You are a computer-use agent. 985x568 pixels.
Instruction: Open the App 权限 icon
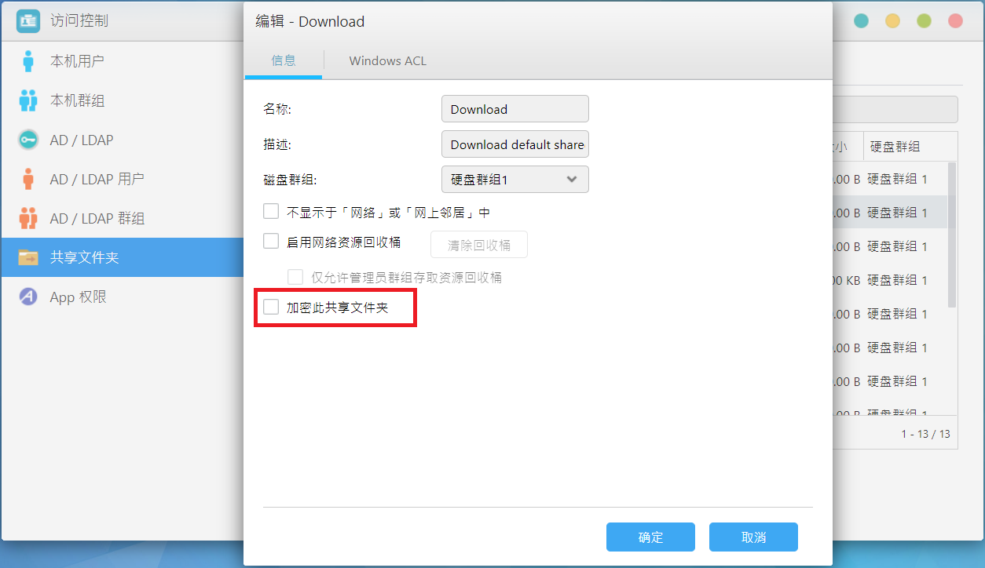click(28, 297)
